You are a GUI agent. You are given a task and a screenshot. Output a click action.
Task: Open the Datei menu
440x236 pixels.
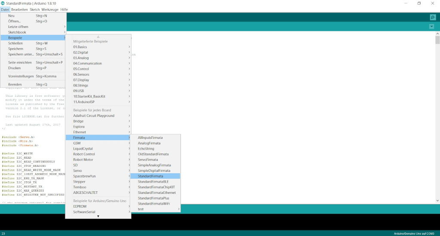click(x=5, y=9)
